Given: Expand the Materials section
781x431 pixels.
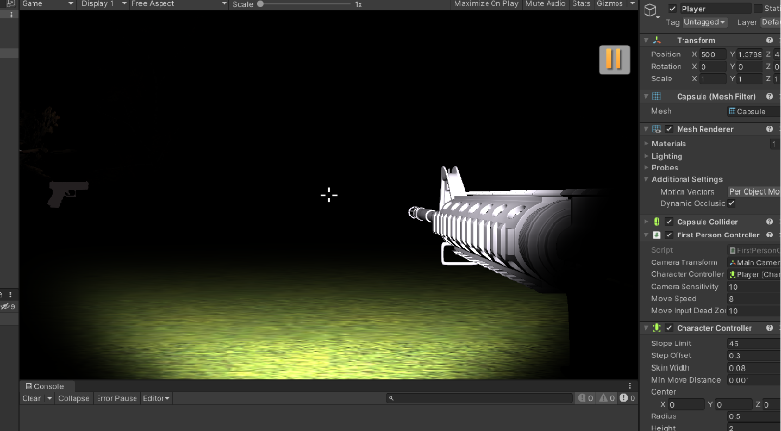Looking at the screenshot, I should 646,143.
